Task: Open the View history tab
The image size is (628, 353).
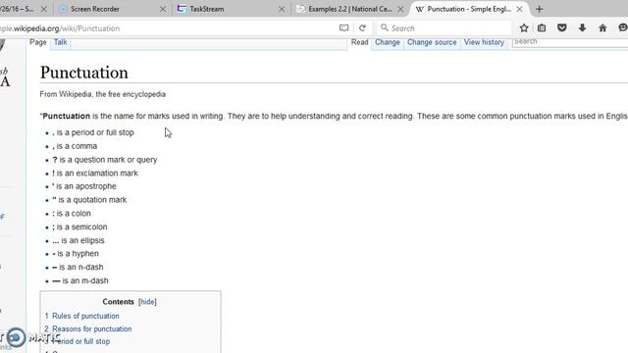Action: tap(484, 42)
